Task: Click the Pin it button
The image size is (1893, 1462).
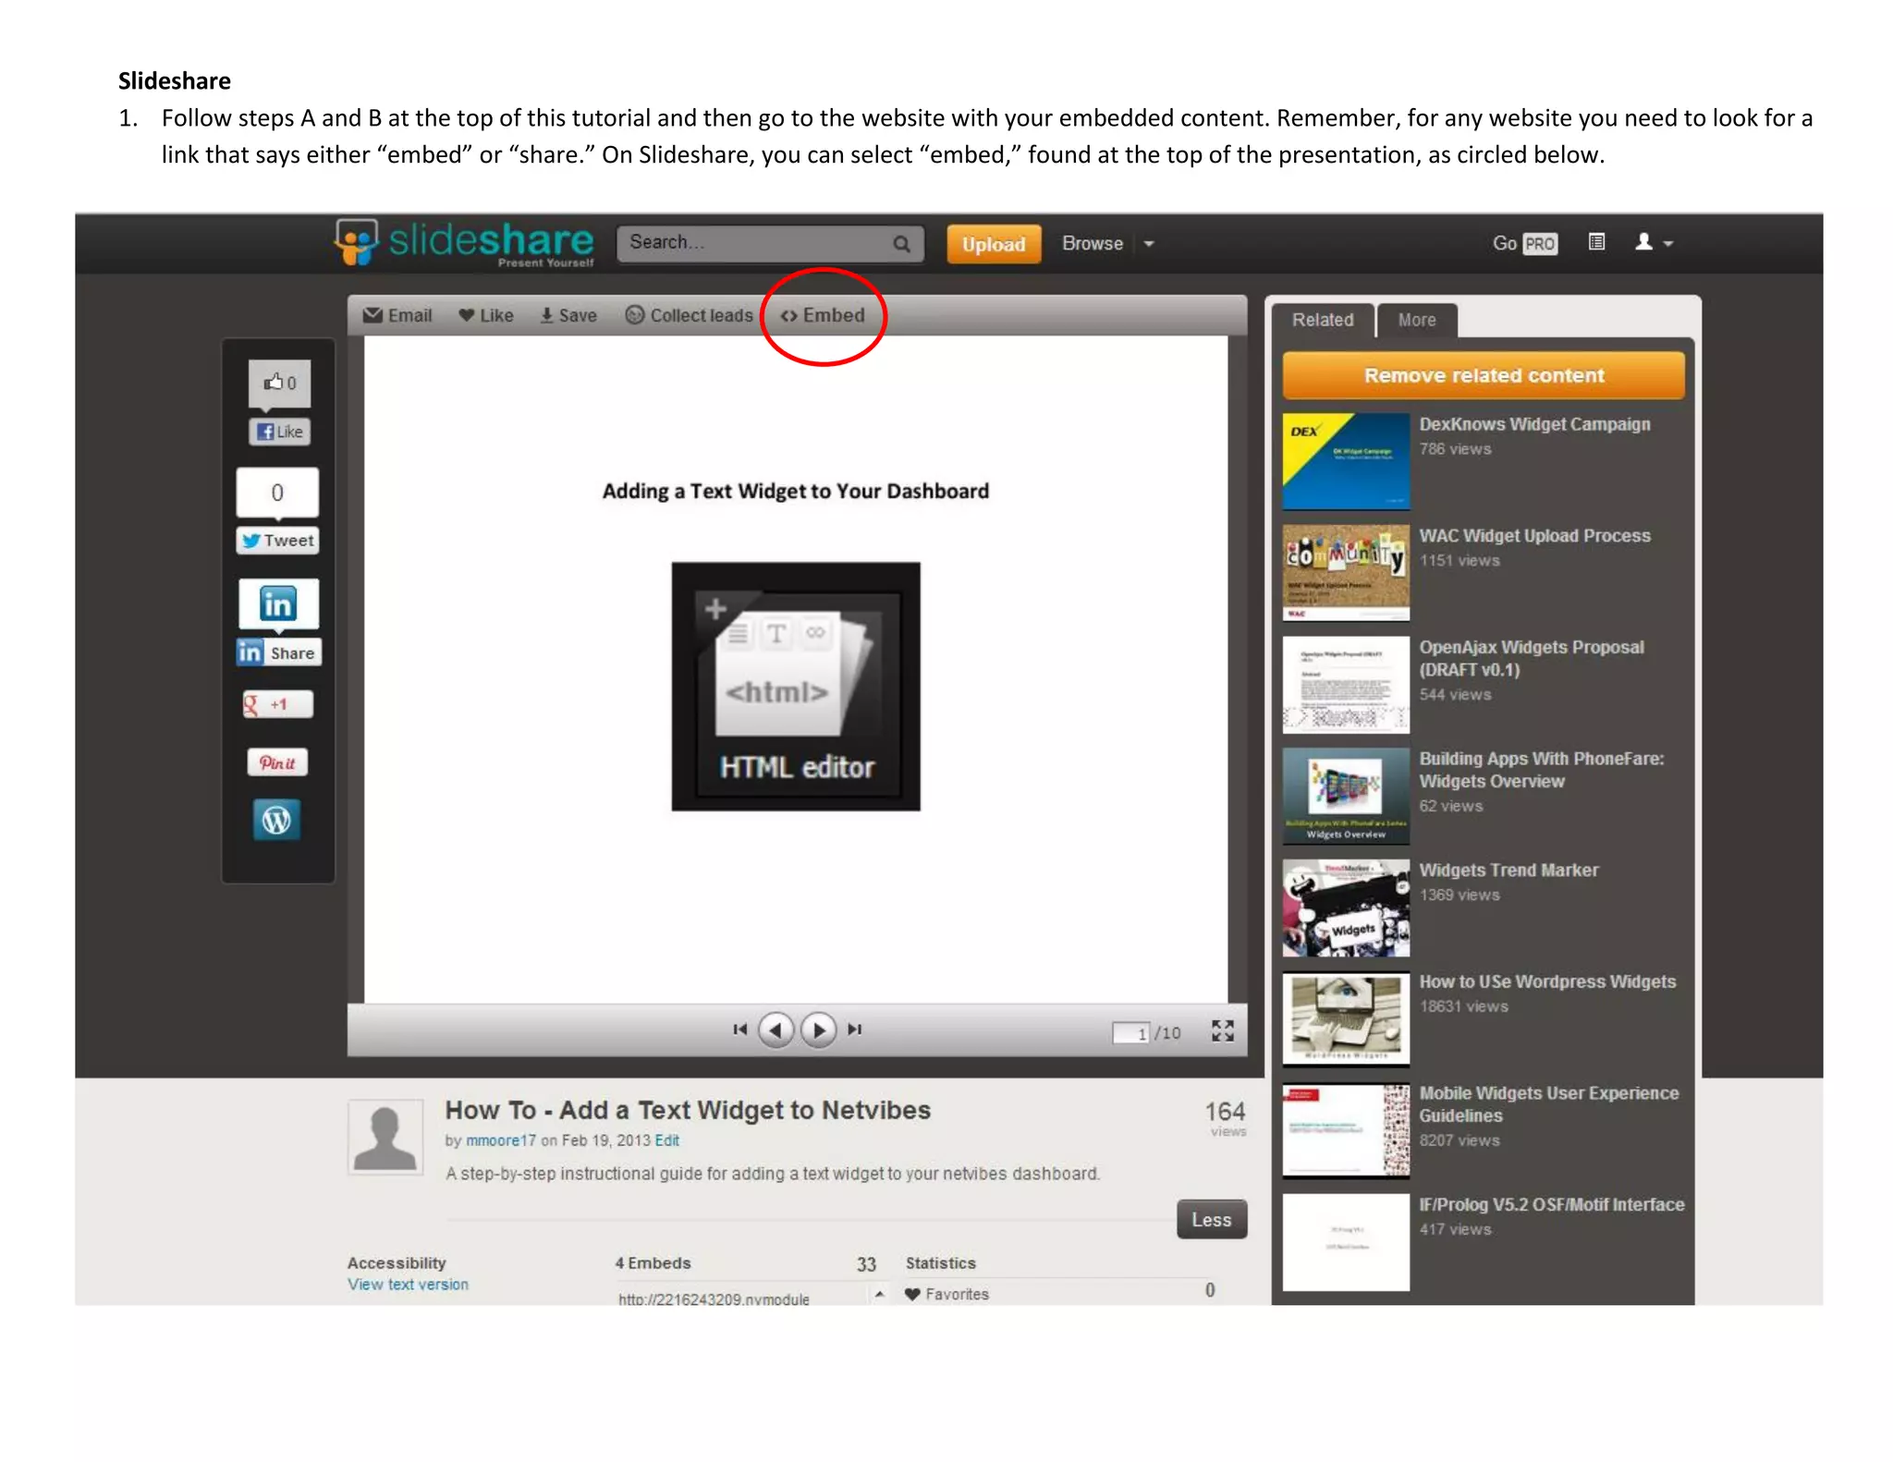Action: coord(277,762)
